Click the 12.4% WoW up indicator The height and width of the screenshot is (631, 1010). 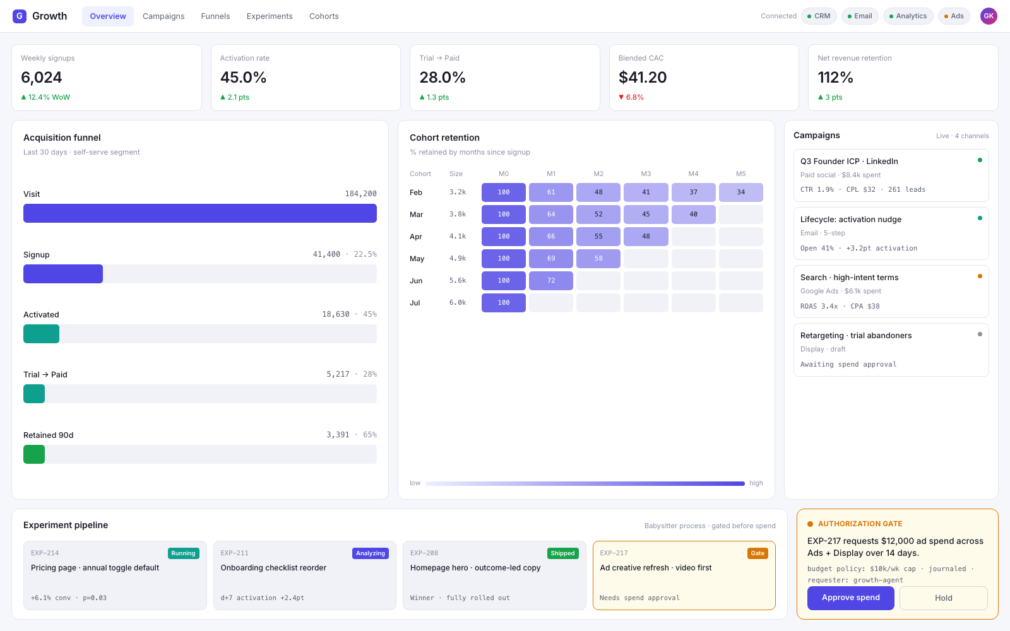click(45, 97)
